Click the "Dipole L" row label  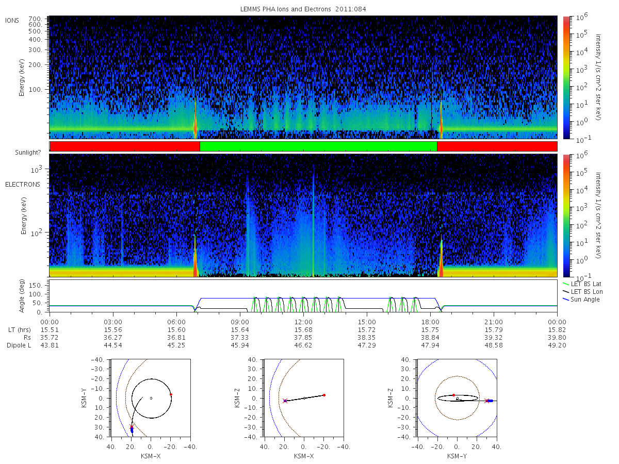pos(19,345)
